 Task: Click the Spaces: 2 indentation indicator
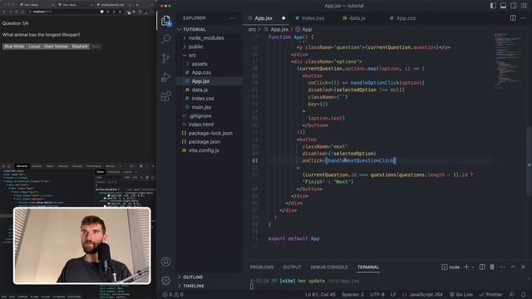coord(352,295)
